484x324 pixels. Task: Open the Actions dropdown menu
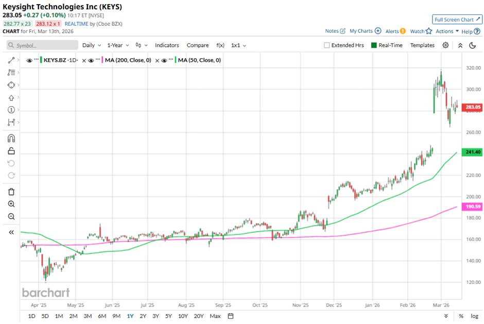(x=447, y=31)
